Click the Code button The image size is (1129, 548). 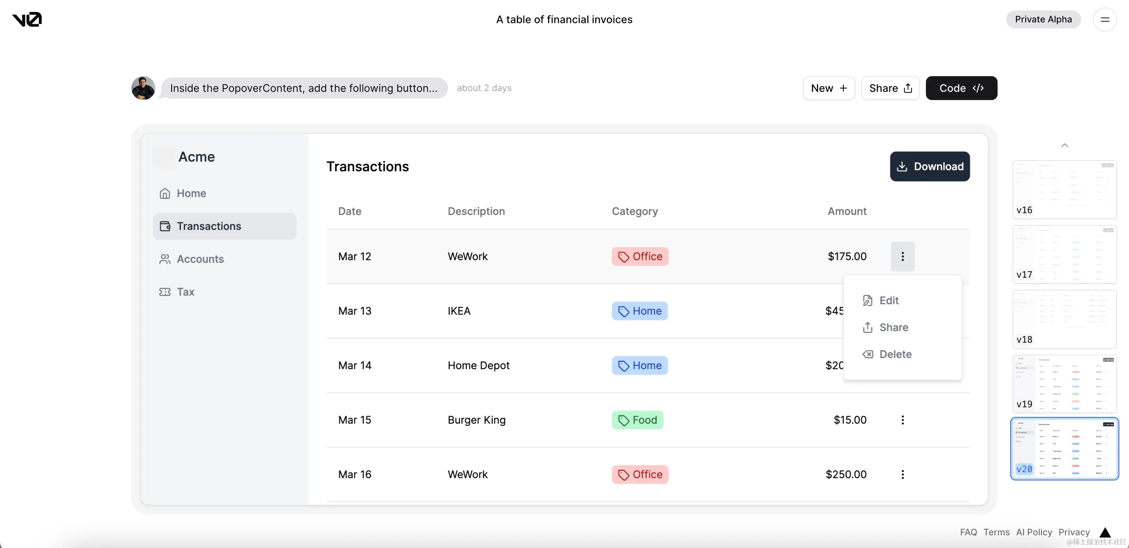pyautogui.click(x=961, y=88)
